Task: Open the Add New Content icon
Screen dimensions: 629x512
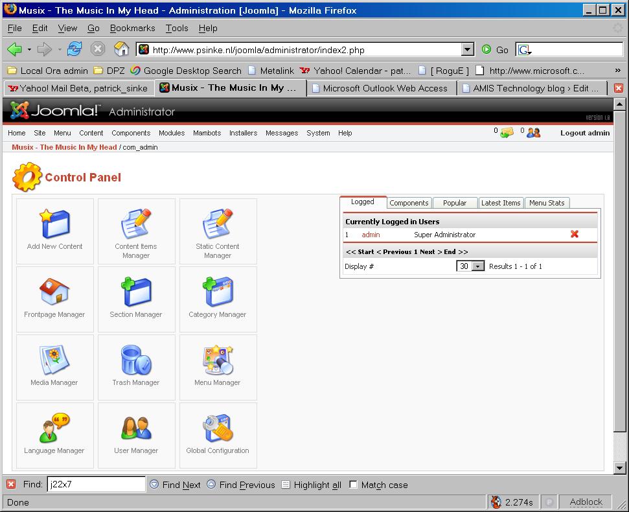Action: pos(55,224)
